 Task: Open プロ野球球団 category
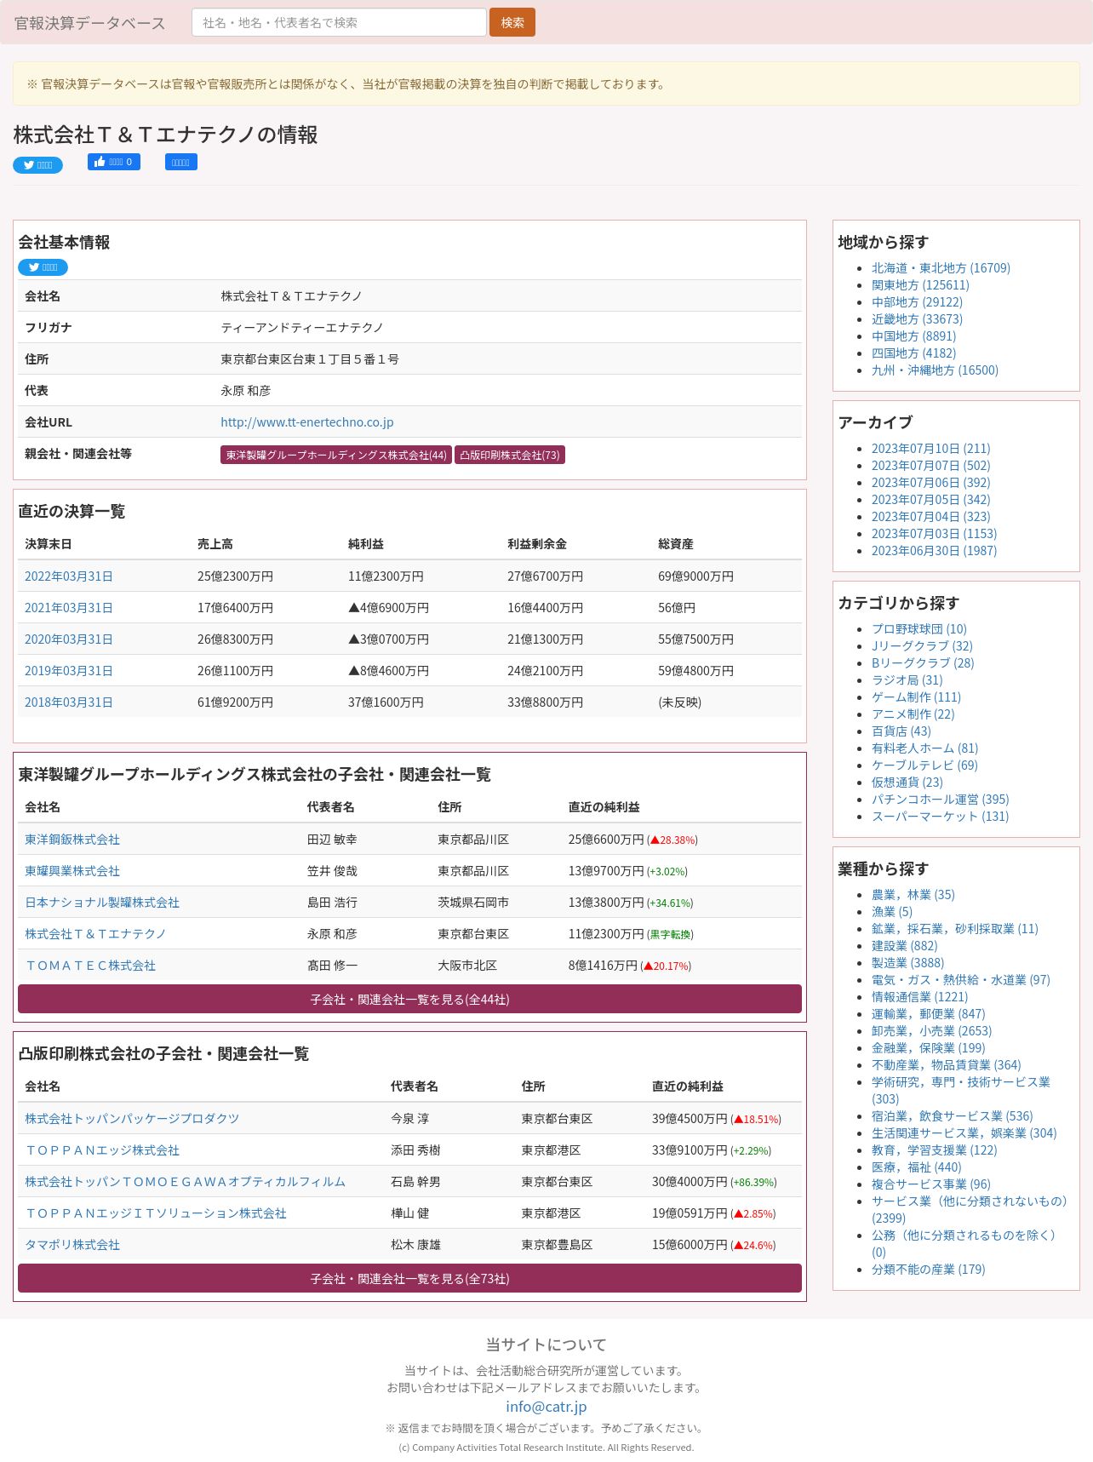[x=919, y=629]
